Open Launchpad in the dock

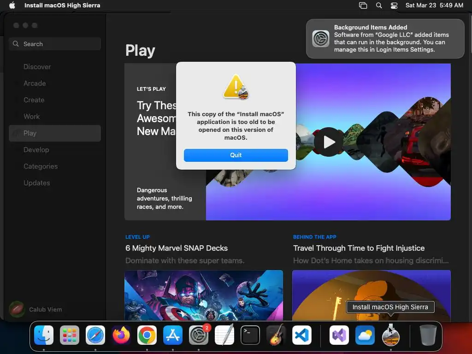[70, 335]
